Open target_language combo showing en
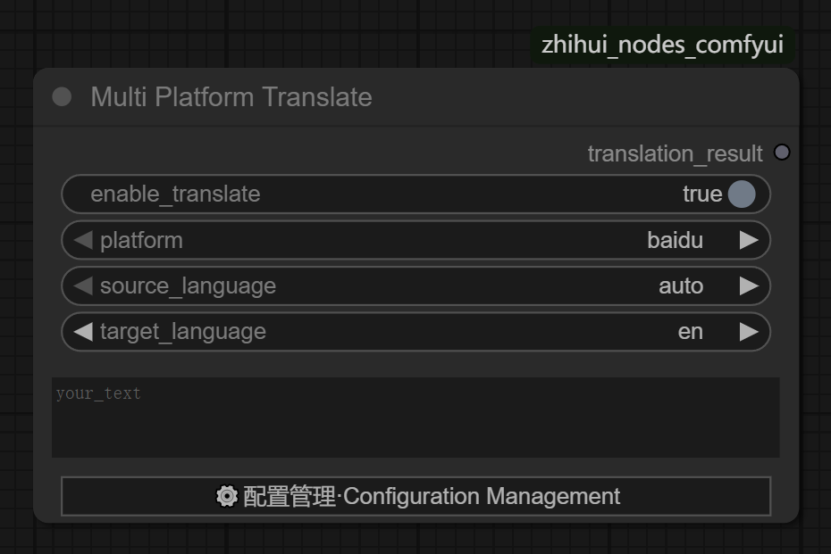This screenshot has width=831, height=554. pyautogui.click(x=416, y=332)
